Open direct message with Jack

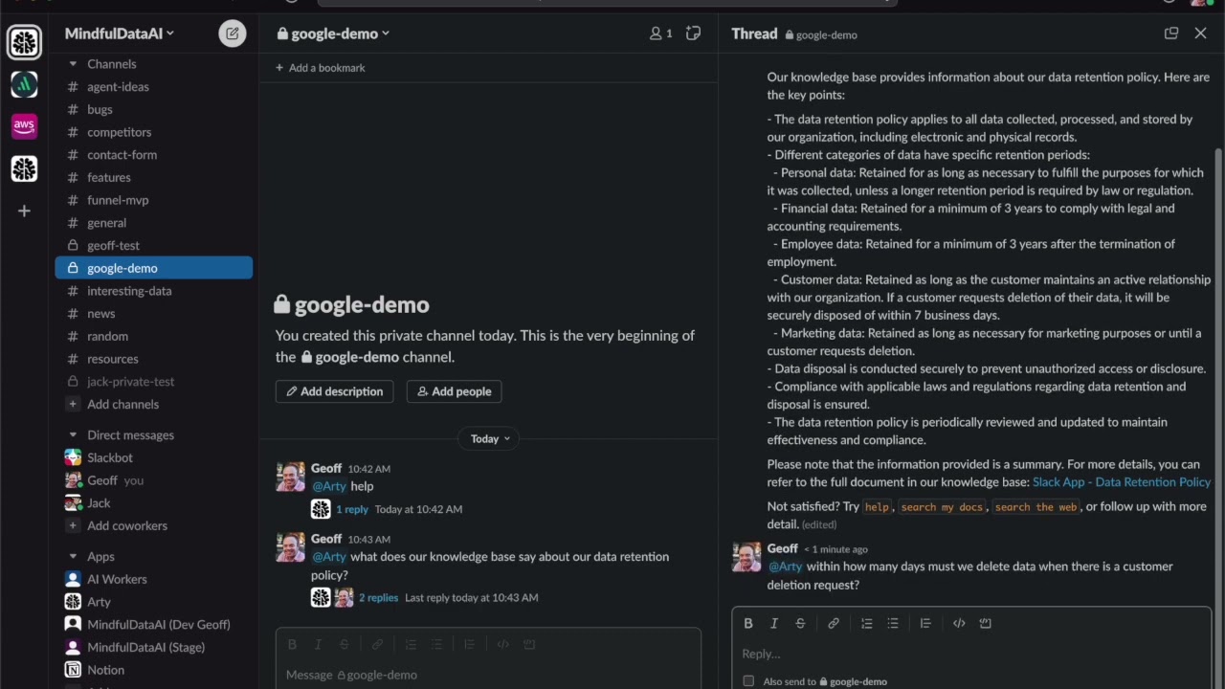[154, 502]
